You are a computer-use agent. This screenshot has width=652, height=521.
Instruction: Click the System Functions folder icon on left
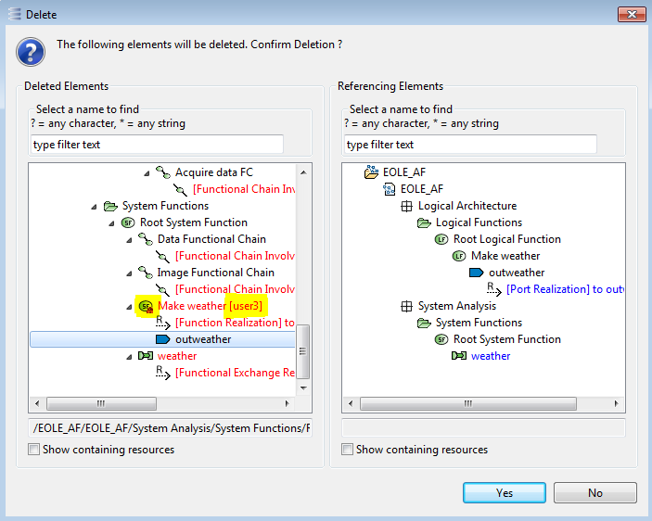[110, 206]
